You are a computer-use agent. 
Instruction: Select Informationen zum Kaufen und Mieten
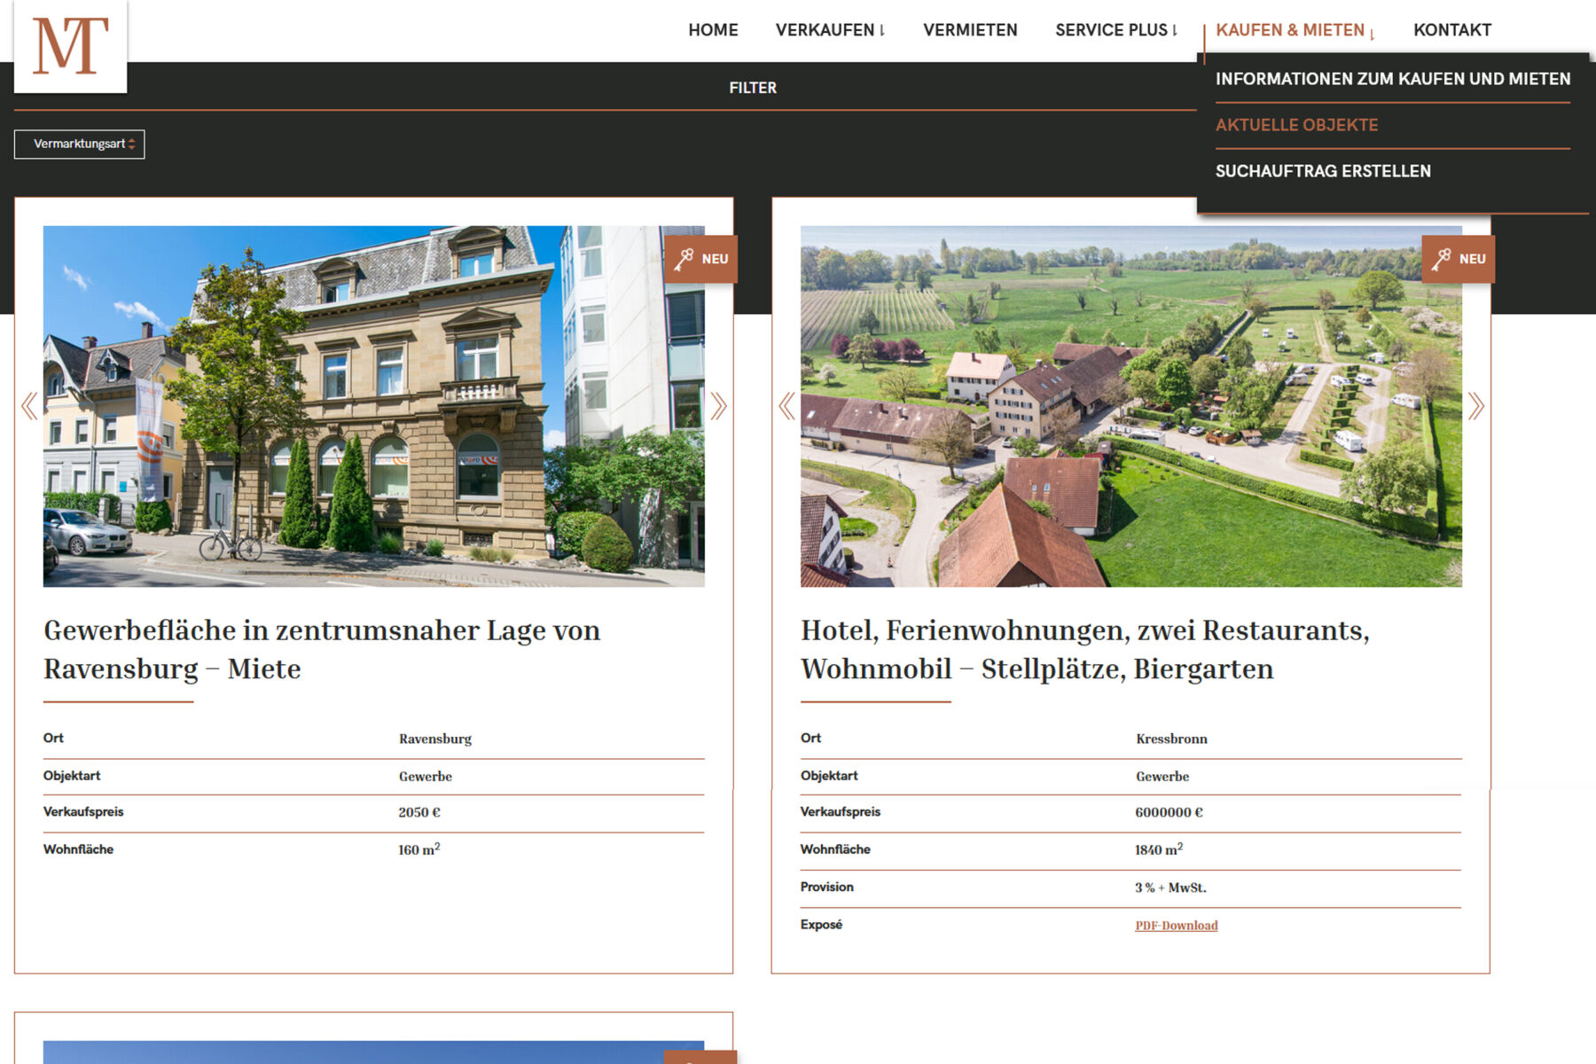[x=1392, y=79]
